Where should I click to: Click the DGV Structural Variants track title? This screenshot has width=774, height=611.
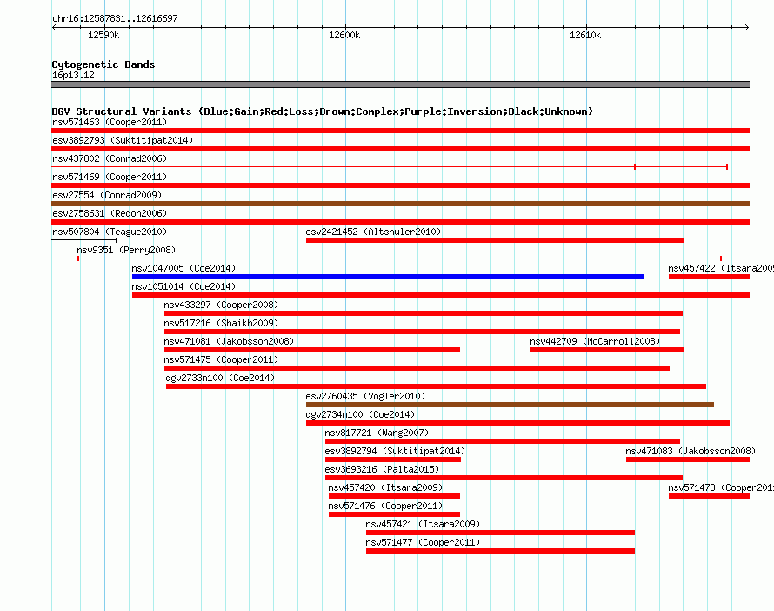pyautogui.click(x=322, y=111)
